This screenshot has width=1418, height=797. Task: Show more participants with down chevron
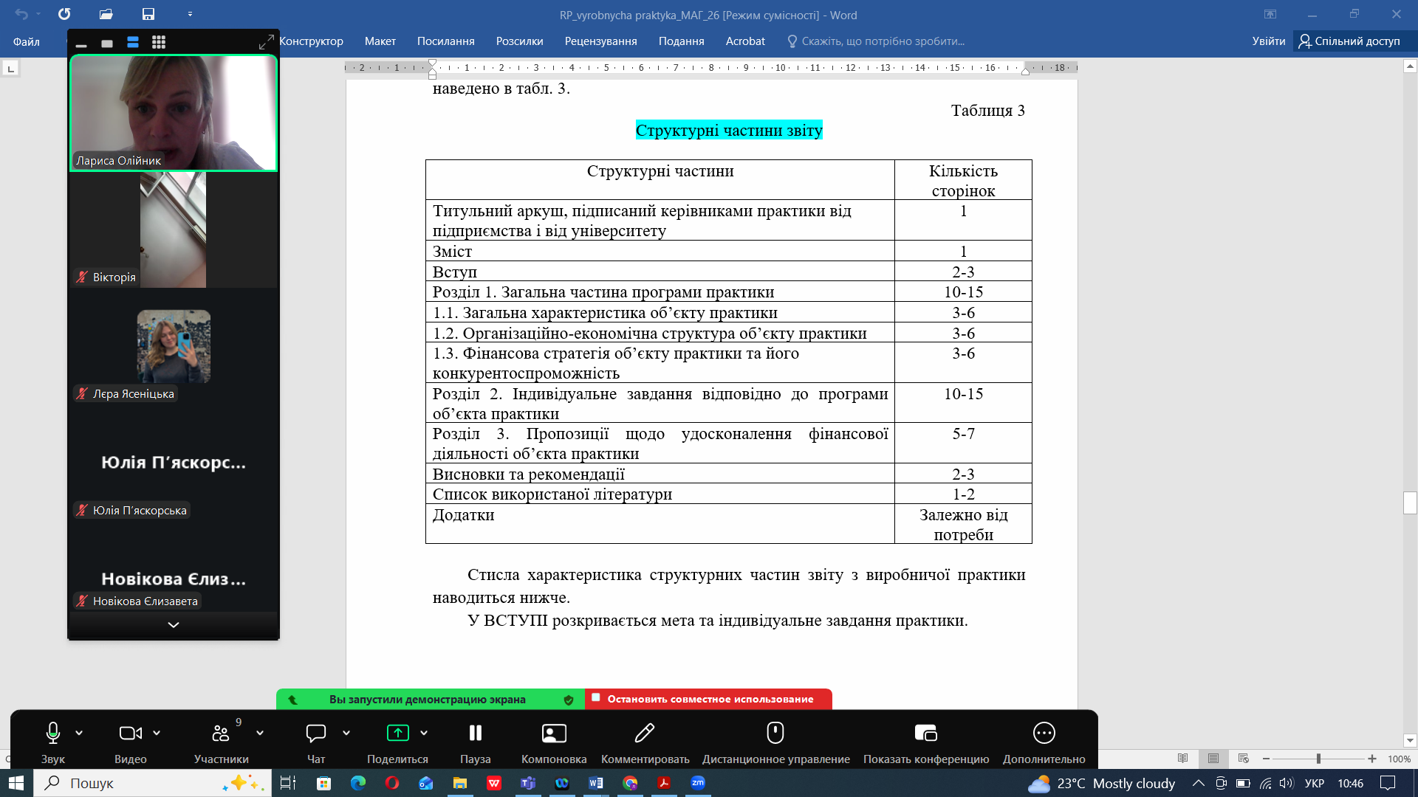click(x=174, y=625)
